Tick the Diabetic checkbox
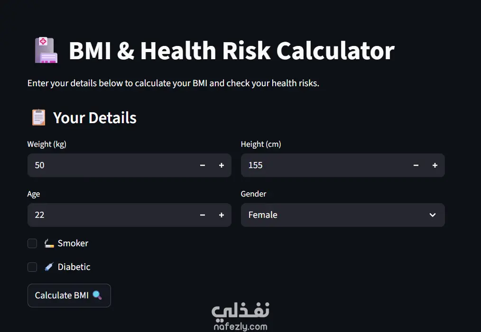 coord(32,267)
